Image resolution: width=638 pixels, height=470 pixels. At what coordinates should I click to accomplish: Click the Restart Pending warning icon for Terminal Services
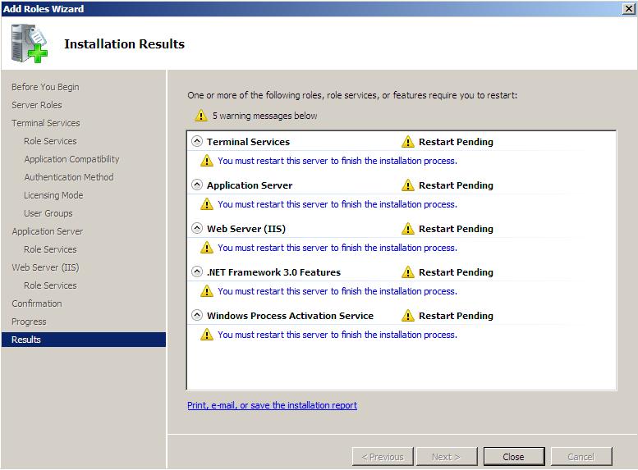[x=408, y=141]
